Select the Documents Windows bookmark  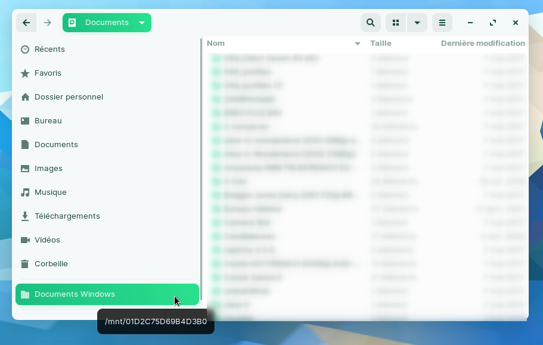pyautogui.click(x=75, y=294)
